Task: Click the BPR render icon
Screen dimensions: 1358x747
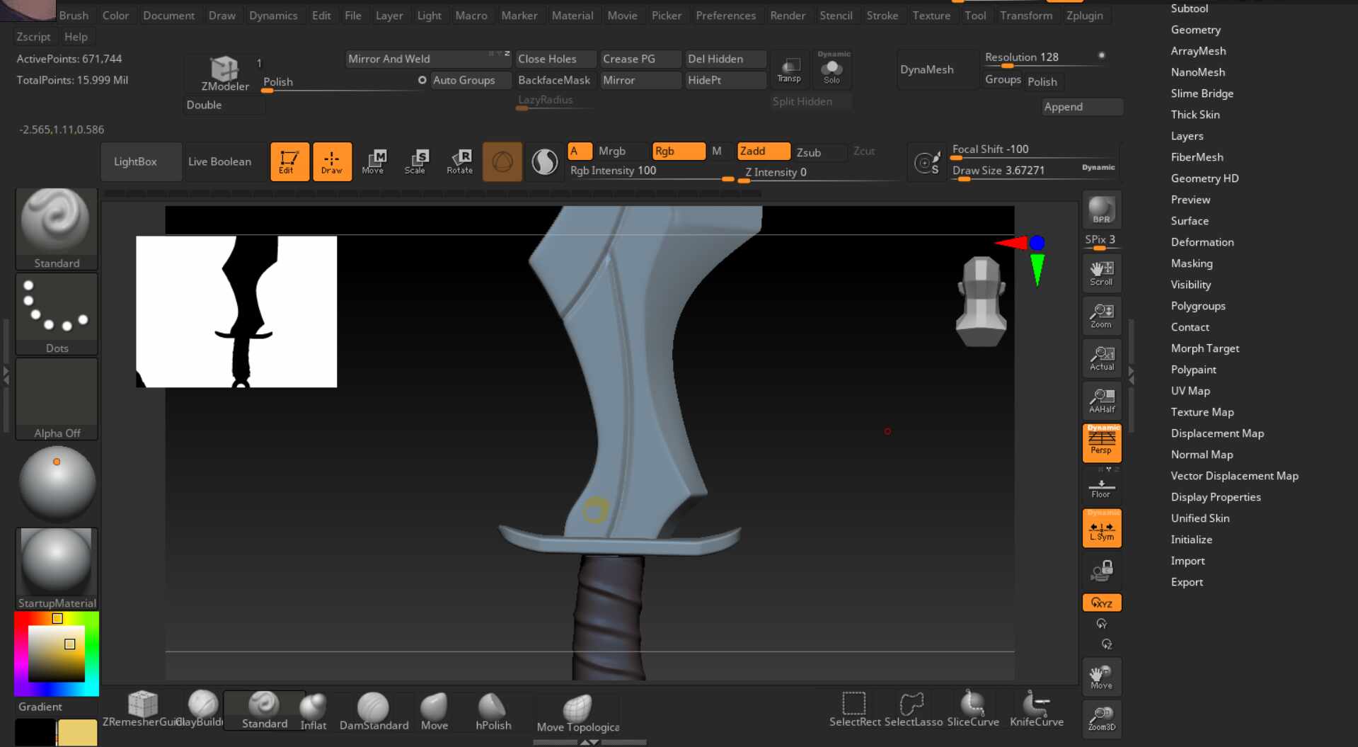Action: tap(1101, 210)
